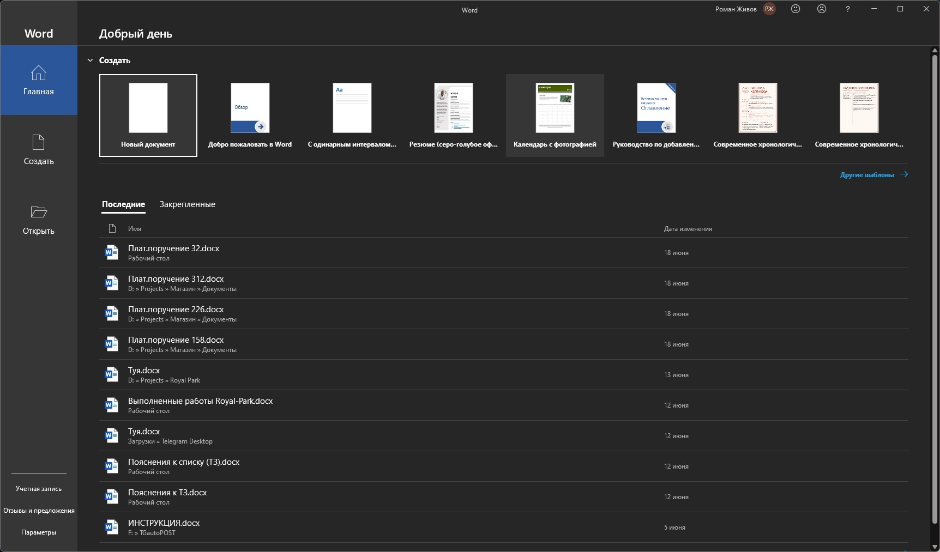Click Word icon of Плат.поручение 312.docx
The image size is (940, 552).
(112, 283)
